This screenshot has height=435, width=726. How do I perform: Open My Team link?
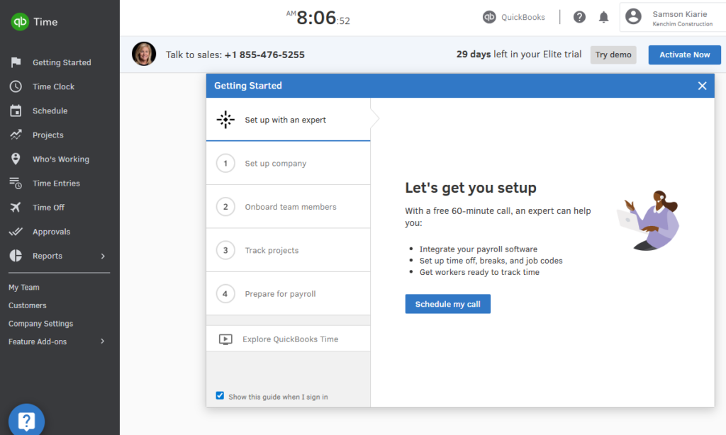pos(24,288)
